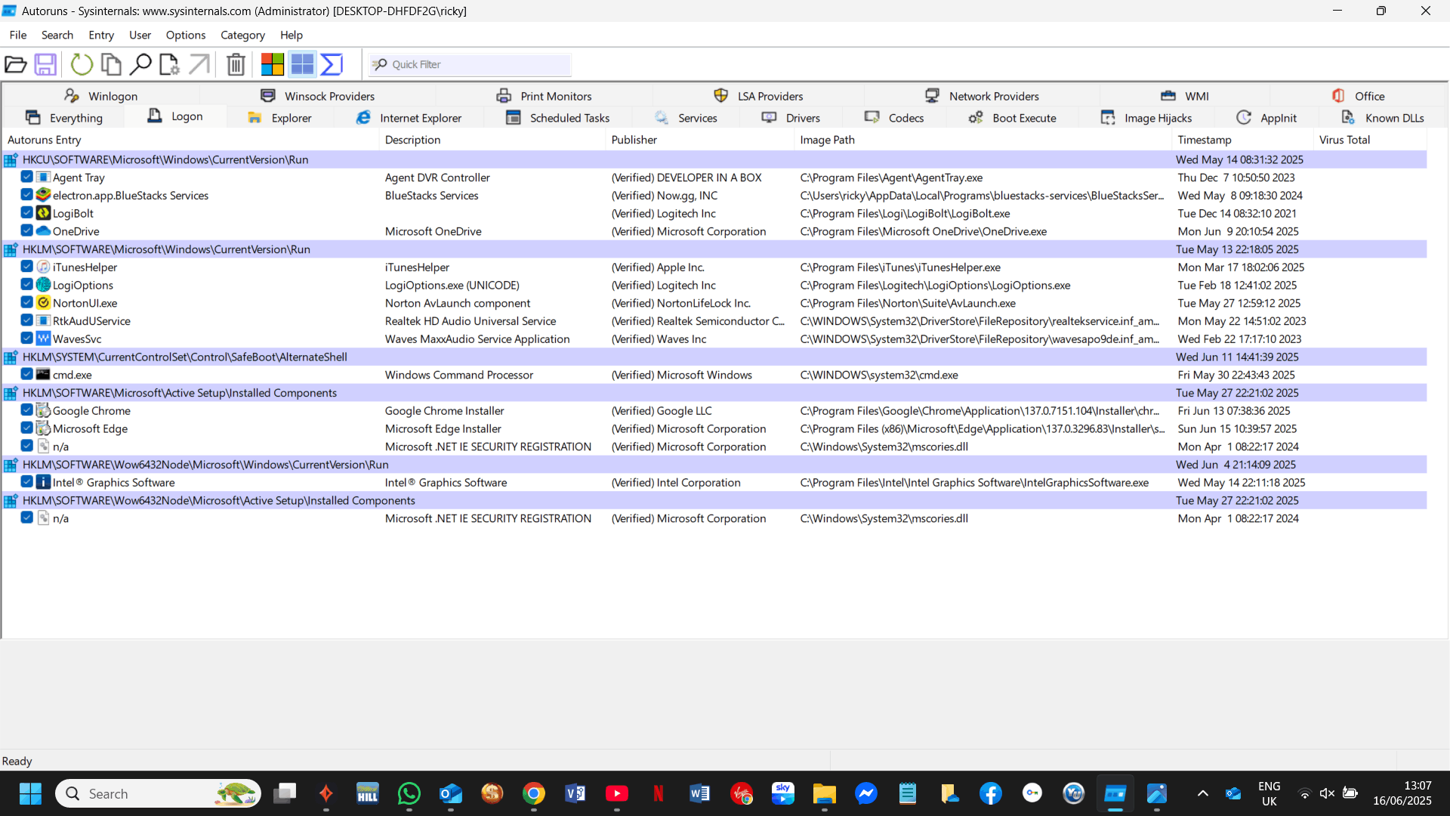The height and width of the screenshot is (816, 1450).
Task: Click the Copy toolbar icon
Action: [110, 64]
